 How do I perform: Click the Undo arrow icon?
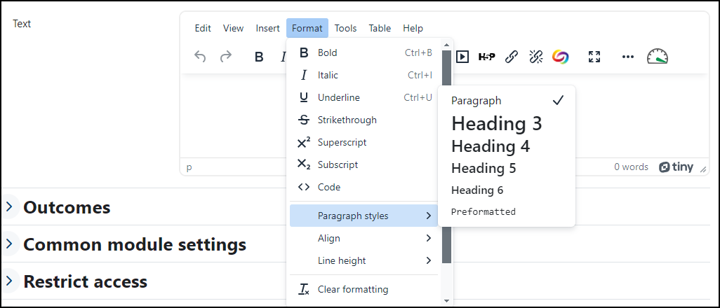[200, 57]
